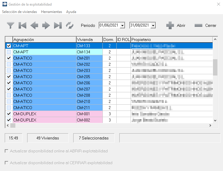Toggle update online availability on ABRIR
This screenshot has height=171, width=223.
click(6, 151)
